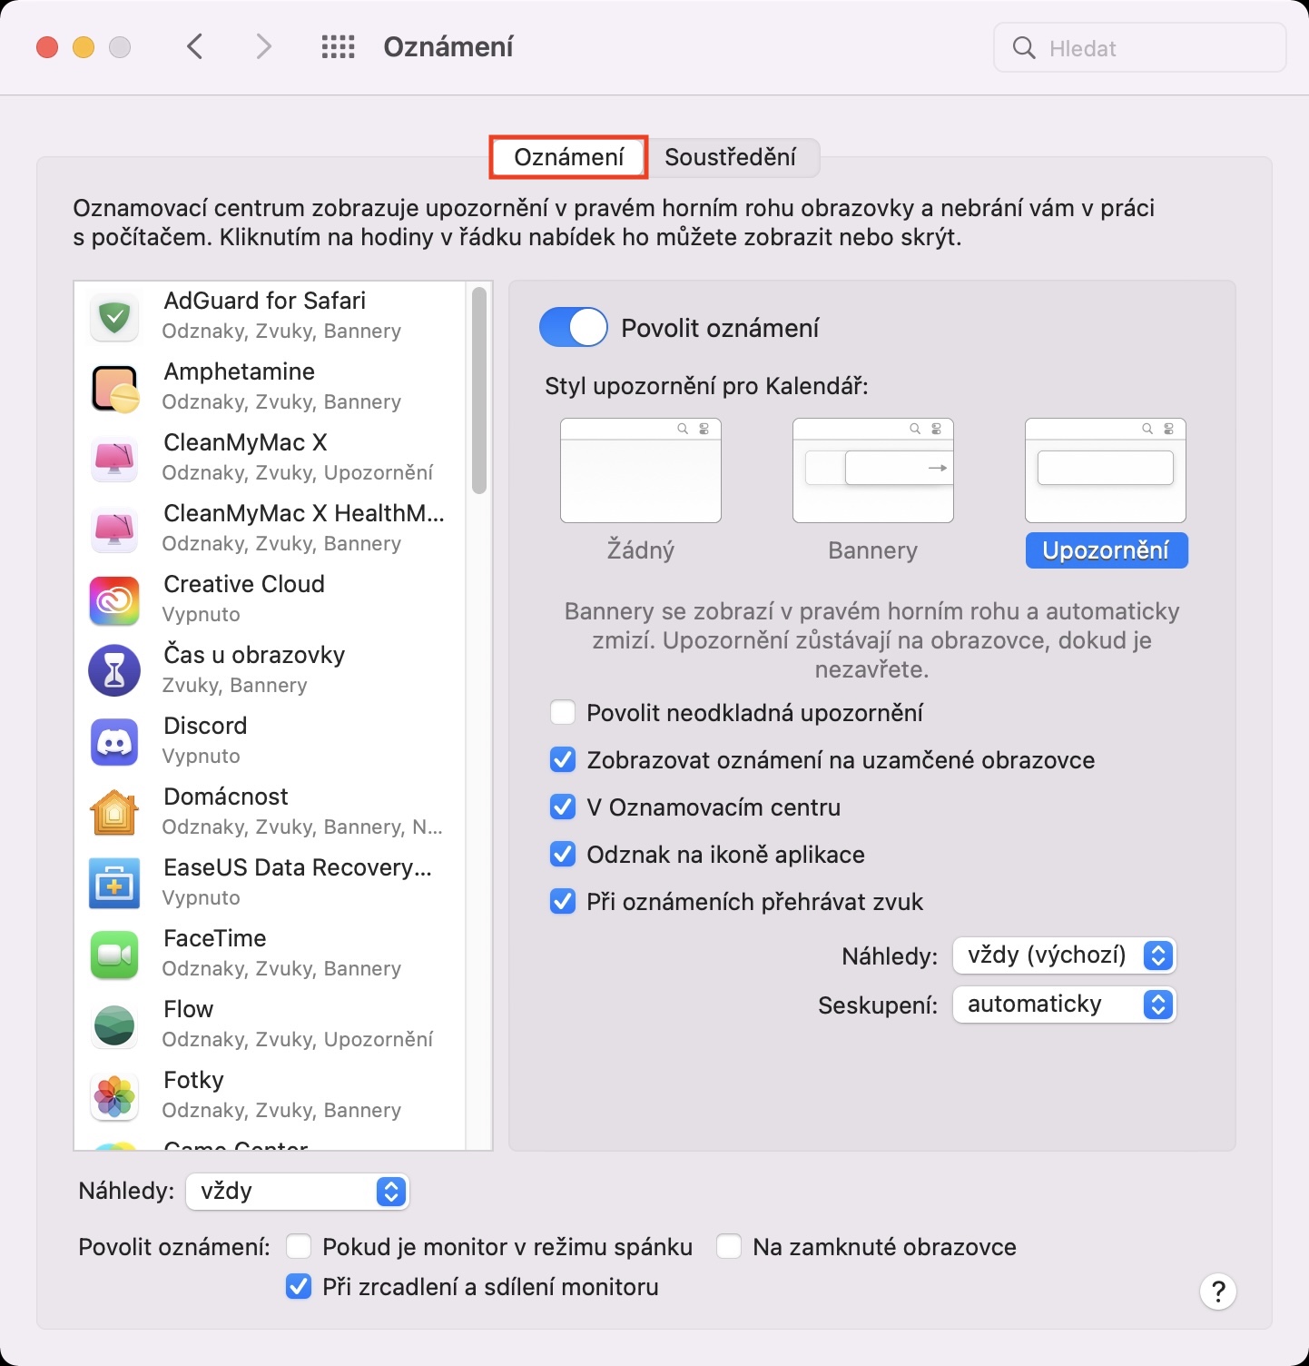Select 'Amphetamine' in app list
This screenshot has height=1366, width=1309.
[270, 387]
